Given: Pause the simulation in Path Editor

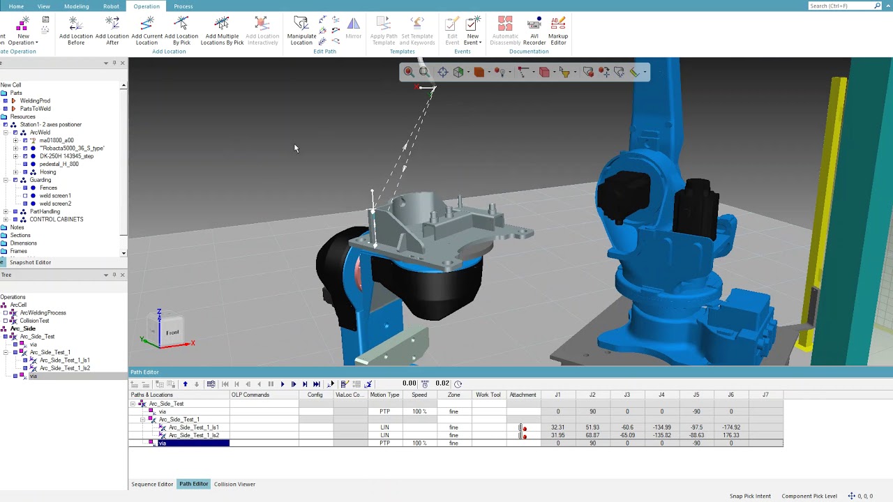Looking at the screenshot, I should pos(271,384).
